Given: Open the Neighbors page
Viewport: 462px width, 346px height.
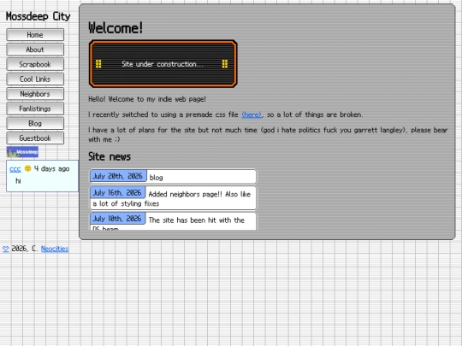Looking at the screenshot, I should [x=35, y=94].
